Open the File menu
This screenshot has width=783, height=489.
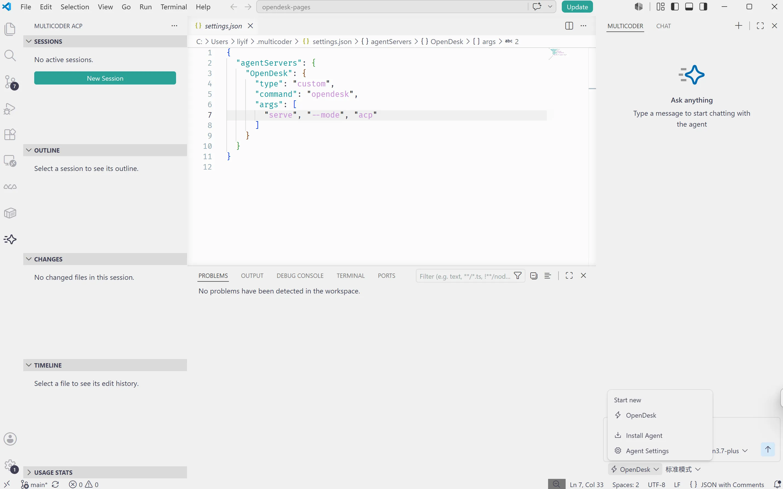pyautogui.click(x=25, y=7)
